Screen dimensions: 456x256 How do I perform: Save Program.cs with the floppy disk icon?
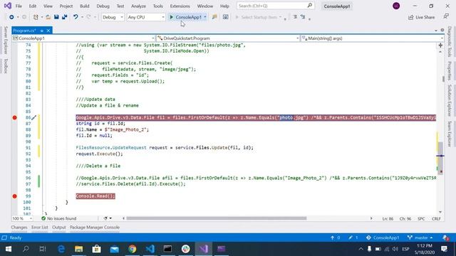point(56,17)
